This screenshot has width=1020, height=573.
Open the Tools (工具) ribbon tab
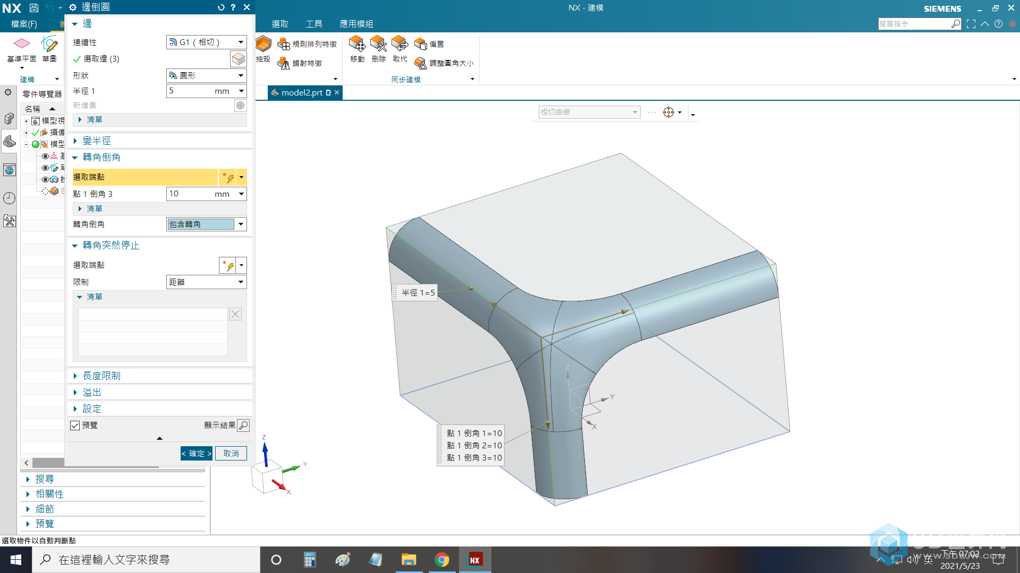(x=314, y=24)
